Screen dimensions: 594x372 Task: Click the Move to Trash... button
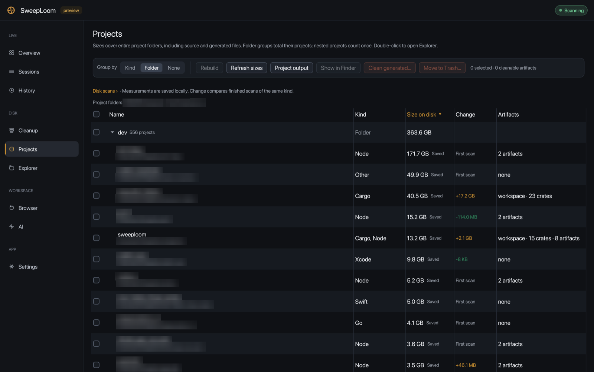(x=442, y=68)
